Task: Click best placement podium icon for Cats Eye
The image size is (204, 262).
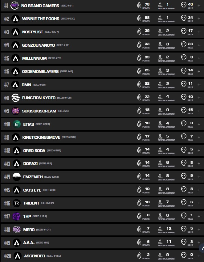Action: 160,189
